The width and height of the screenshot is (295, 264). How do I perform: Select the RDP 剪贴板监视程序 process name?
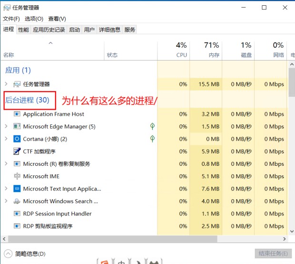(x=48, y=226)
